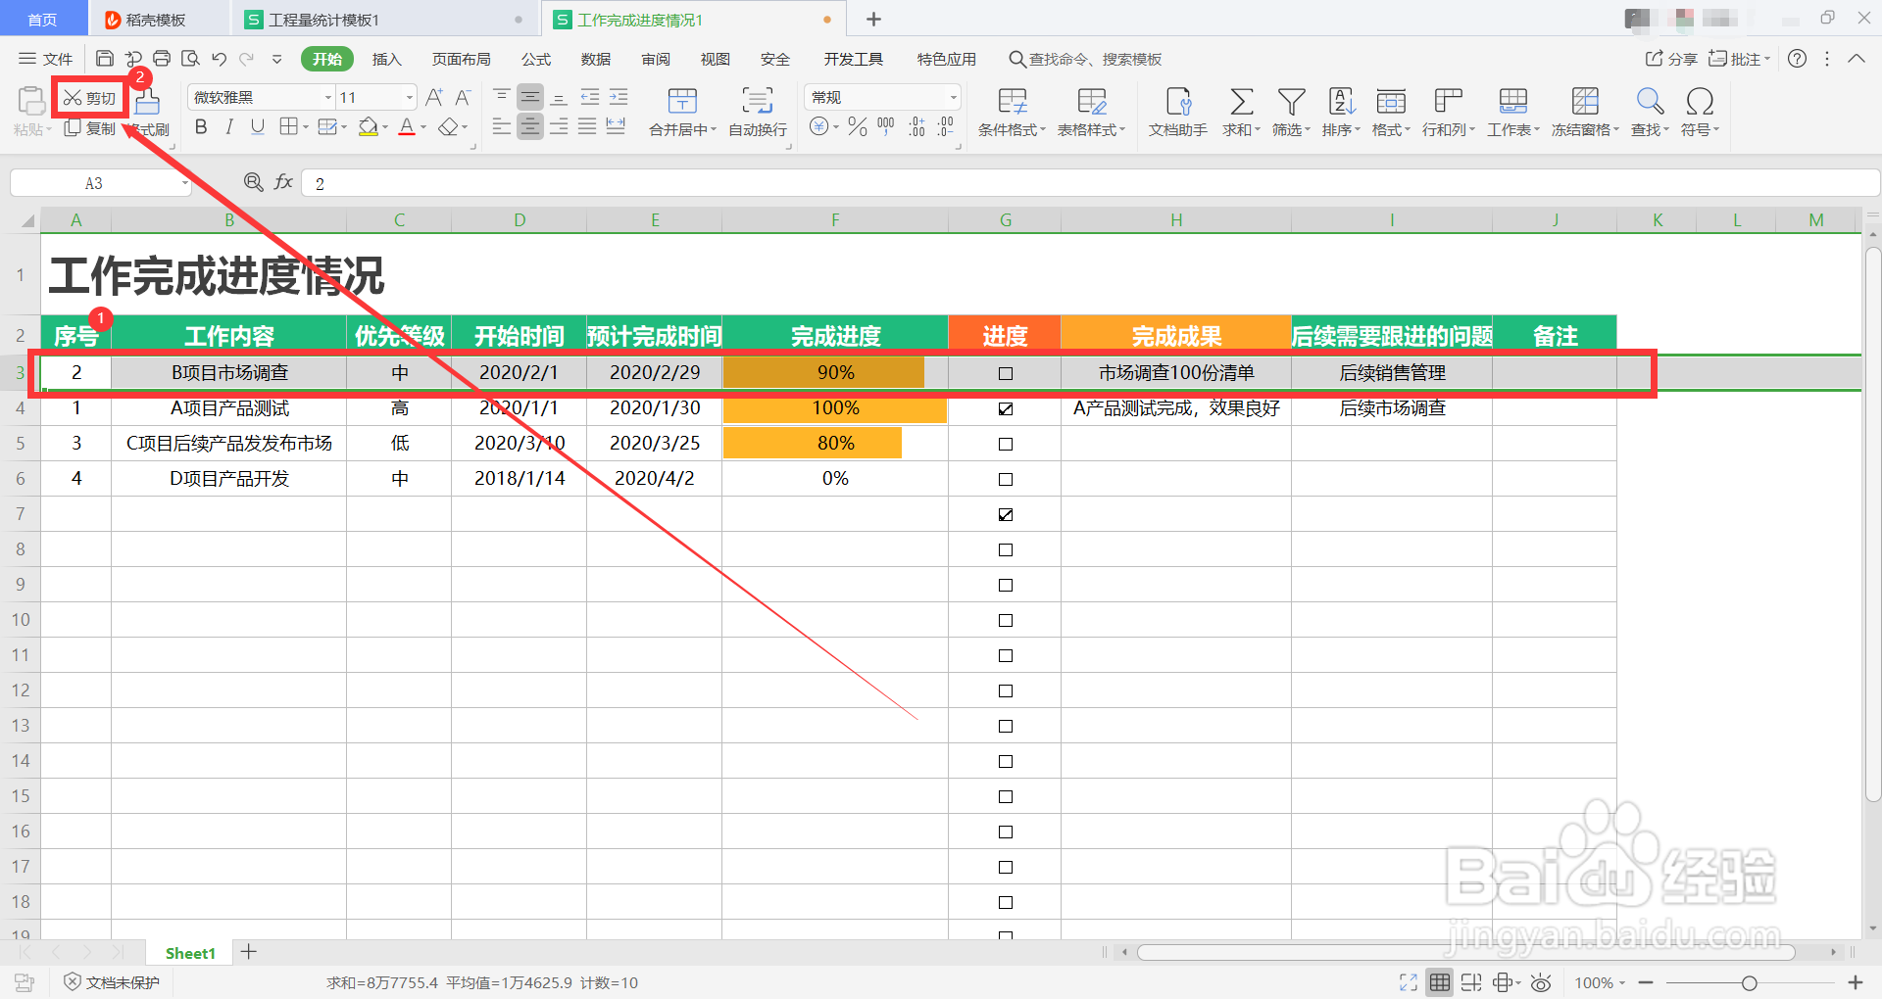Open the Review (审阅) tab

(656, 59)
